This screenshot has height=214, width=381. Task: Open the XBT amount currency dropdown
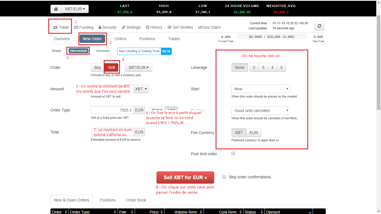pos(141,89)
